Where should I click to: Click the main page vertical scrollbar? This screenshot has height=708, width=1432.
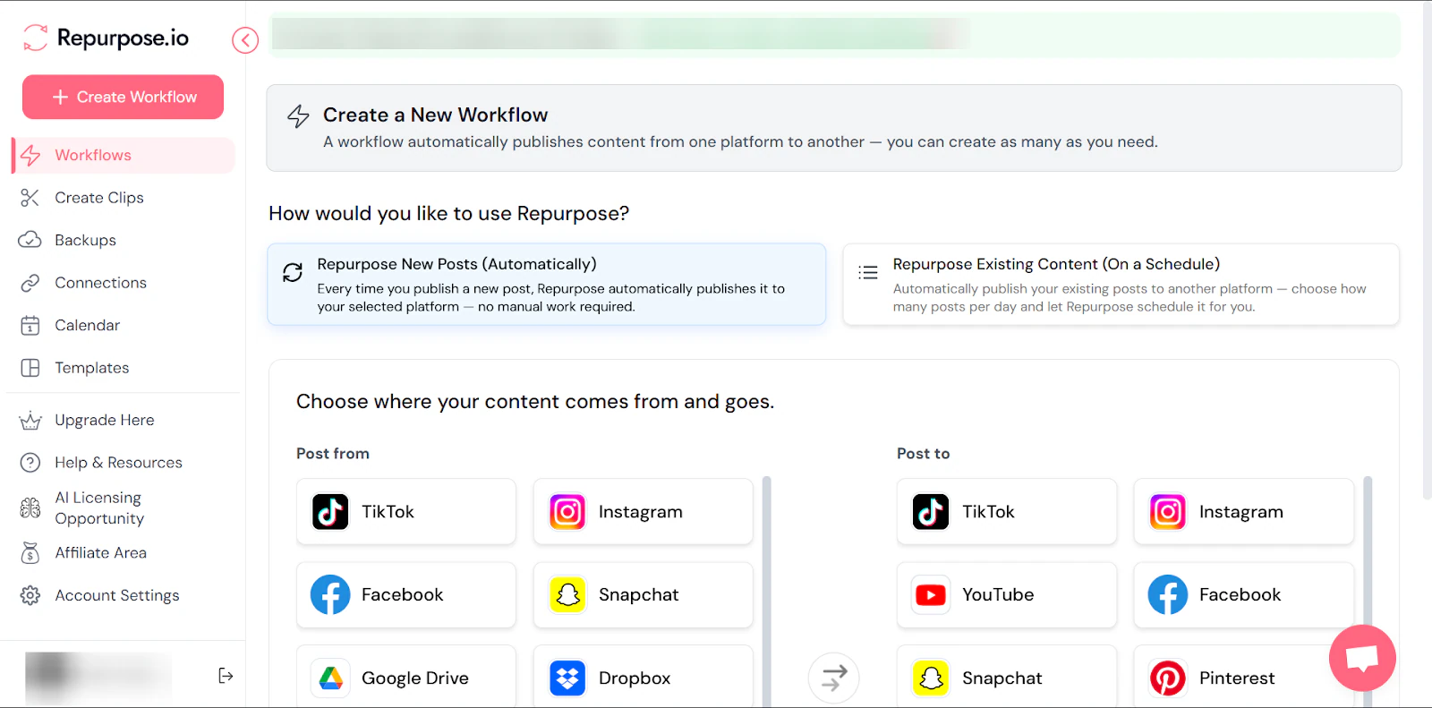point(1427,251)
